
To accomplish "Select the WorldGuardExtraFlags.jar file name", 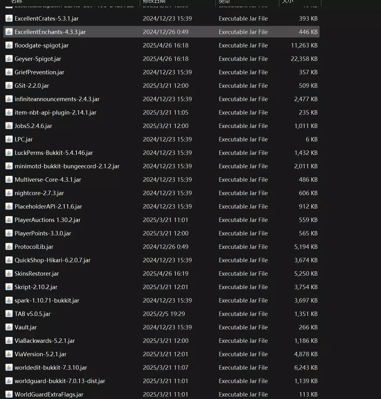I will click(49, 394).
